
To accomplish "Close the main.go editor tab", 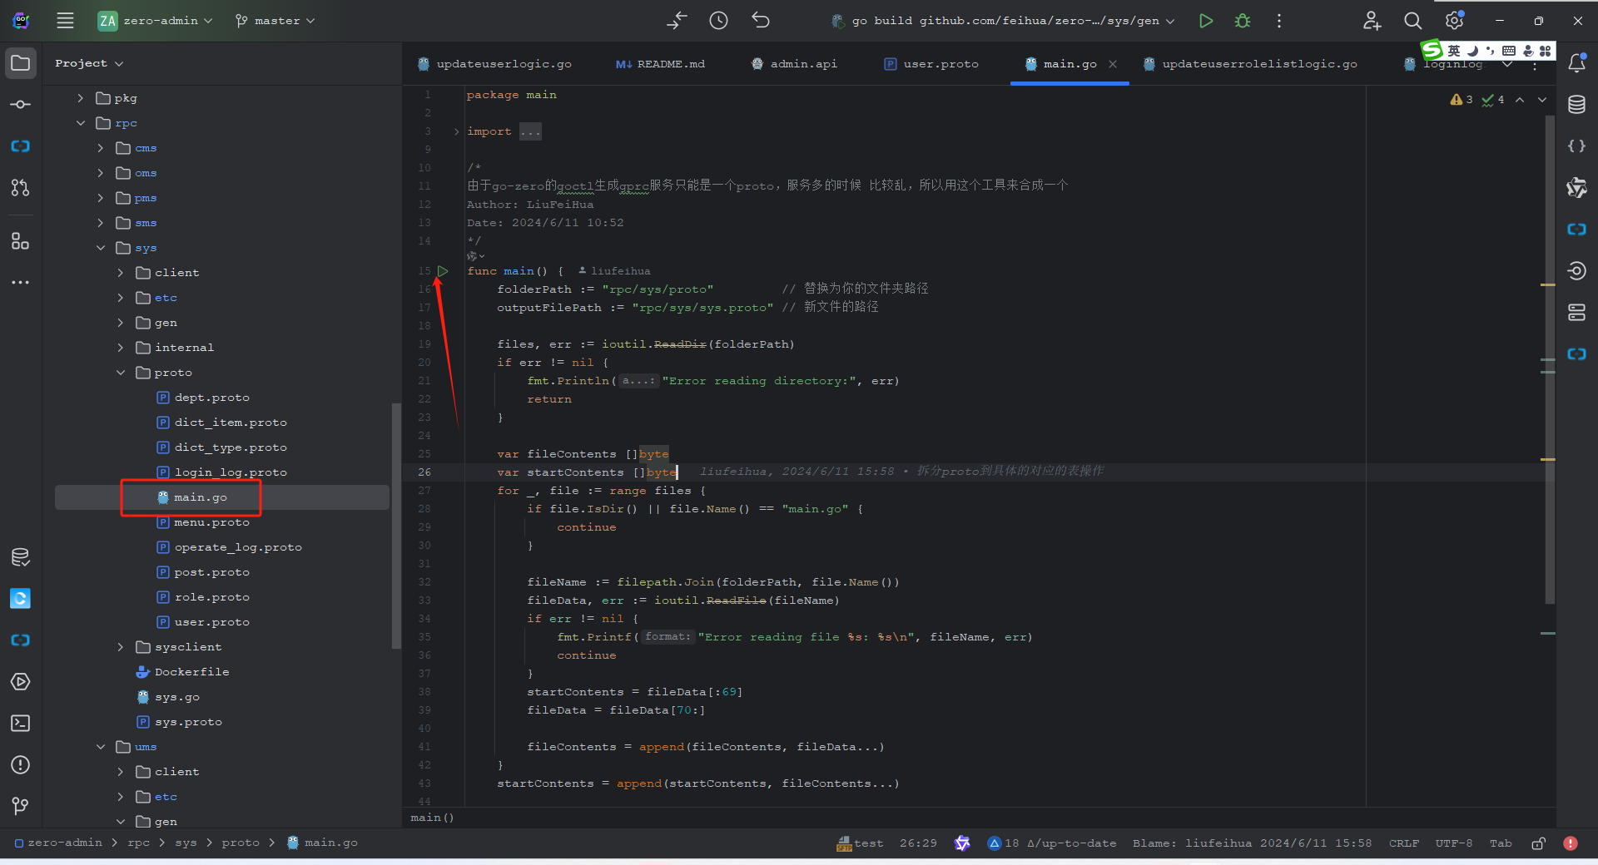I will (1113, 64).
